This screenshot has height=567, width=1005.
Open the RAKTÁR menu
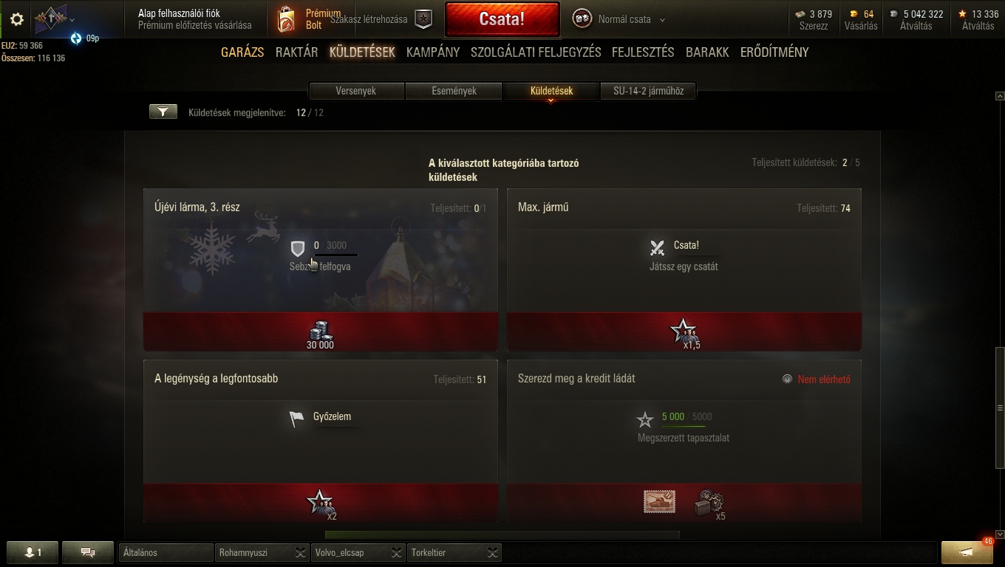tap(296, 52)
